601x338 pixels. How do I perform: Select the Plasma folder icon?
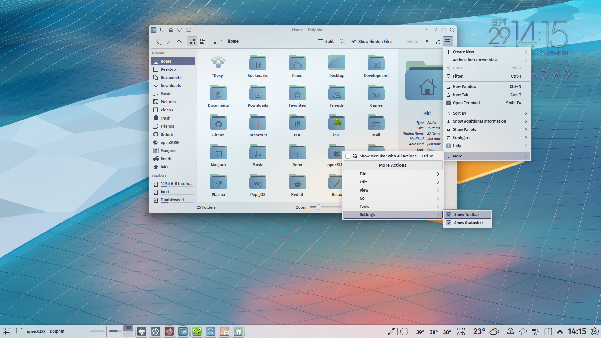[x=218, y=181]
